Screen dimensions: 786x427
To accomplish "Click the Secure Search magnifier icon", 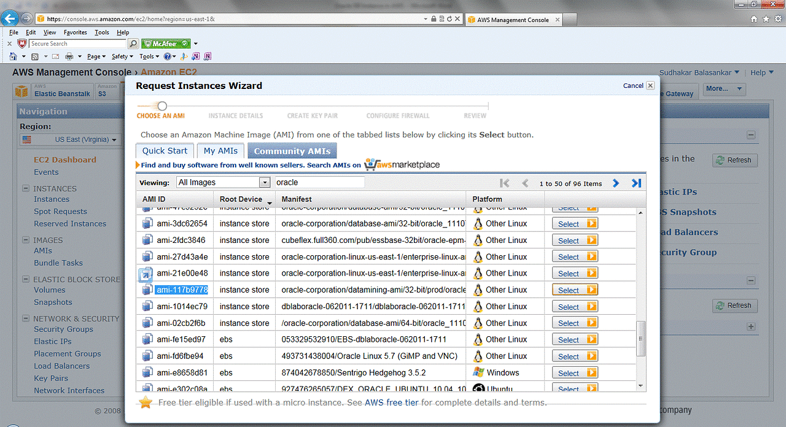I will pyautogui.click(x=133, y=44).
